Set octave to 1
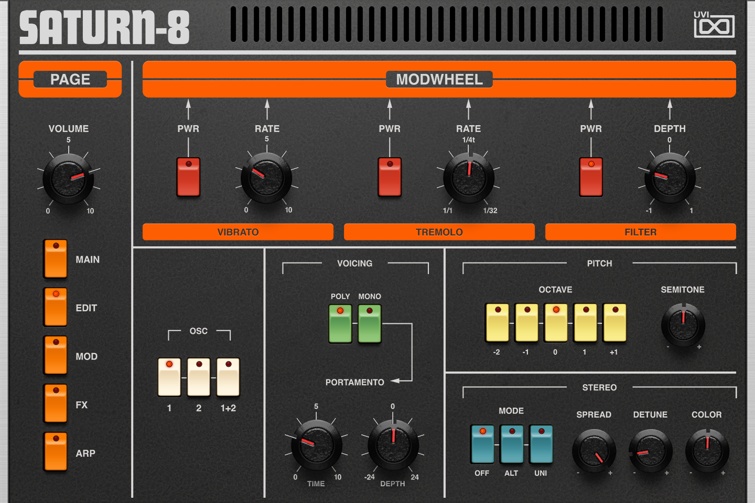The height and width of the screenshot is (503, 755). click(x=586, y=322)
